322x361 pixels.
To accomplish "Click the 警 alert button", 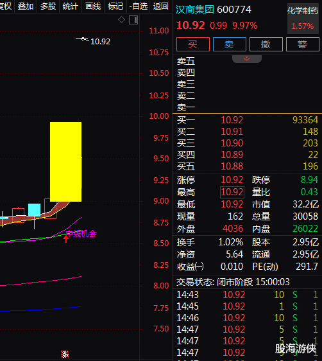I will pyautogui.click(x=303, y=44).
